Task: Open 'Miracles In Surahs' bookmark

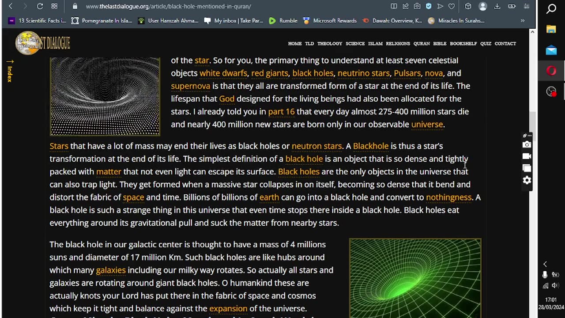Action: click(456, 21)
